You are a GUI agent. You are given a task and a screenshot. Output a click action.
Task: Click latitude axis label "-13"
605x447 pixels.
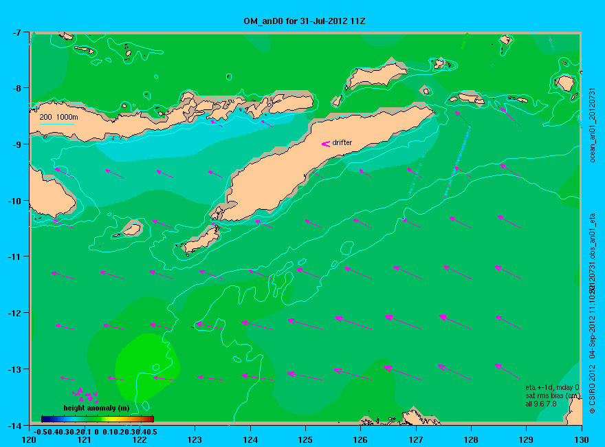pyautogui.click(x=14, y=369)
